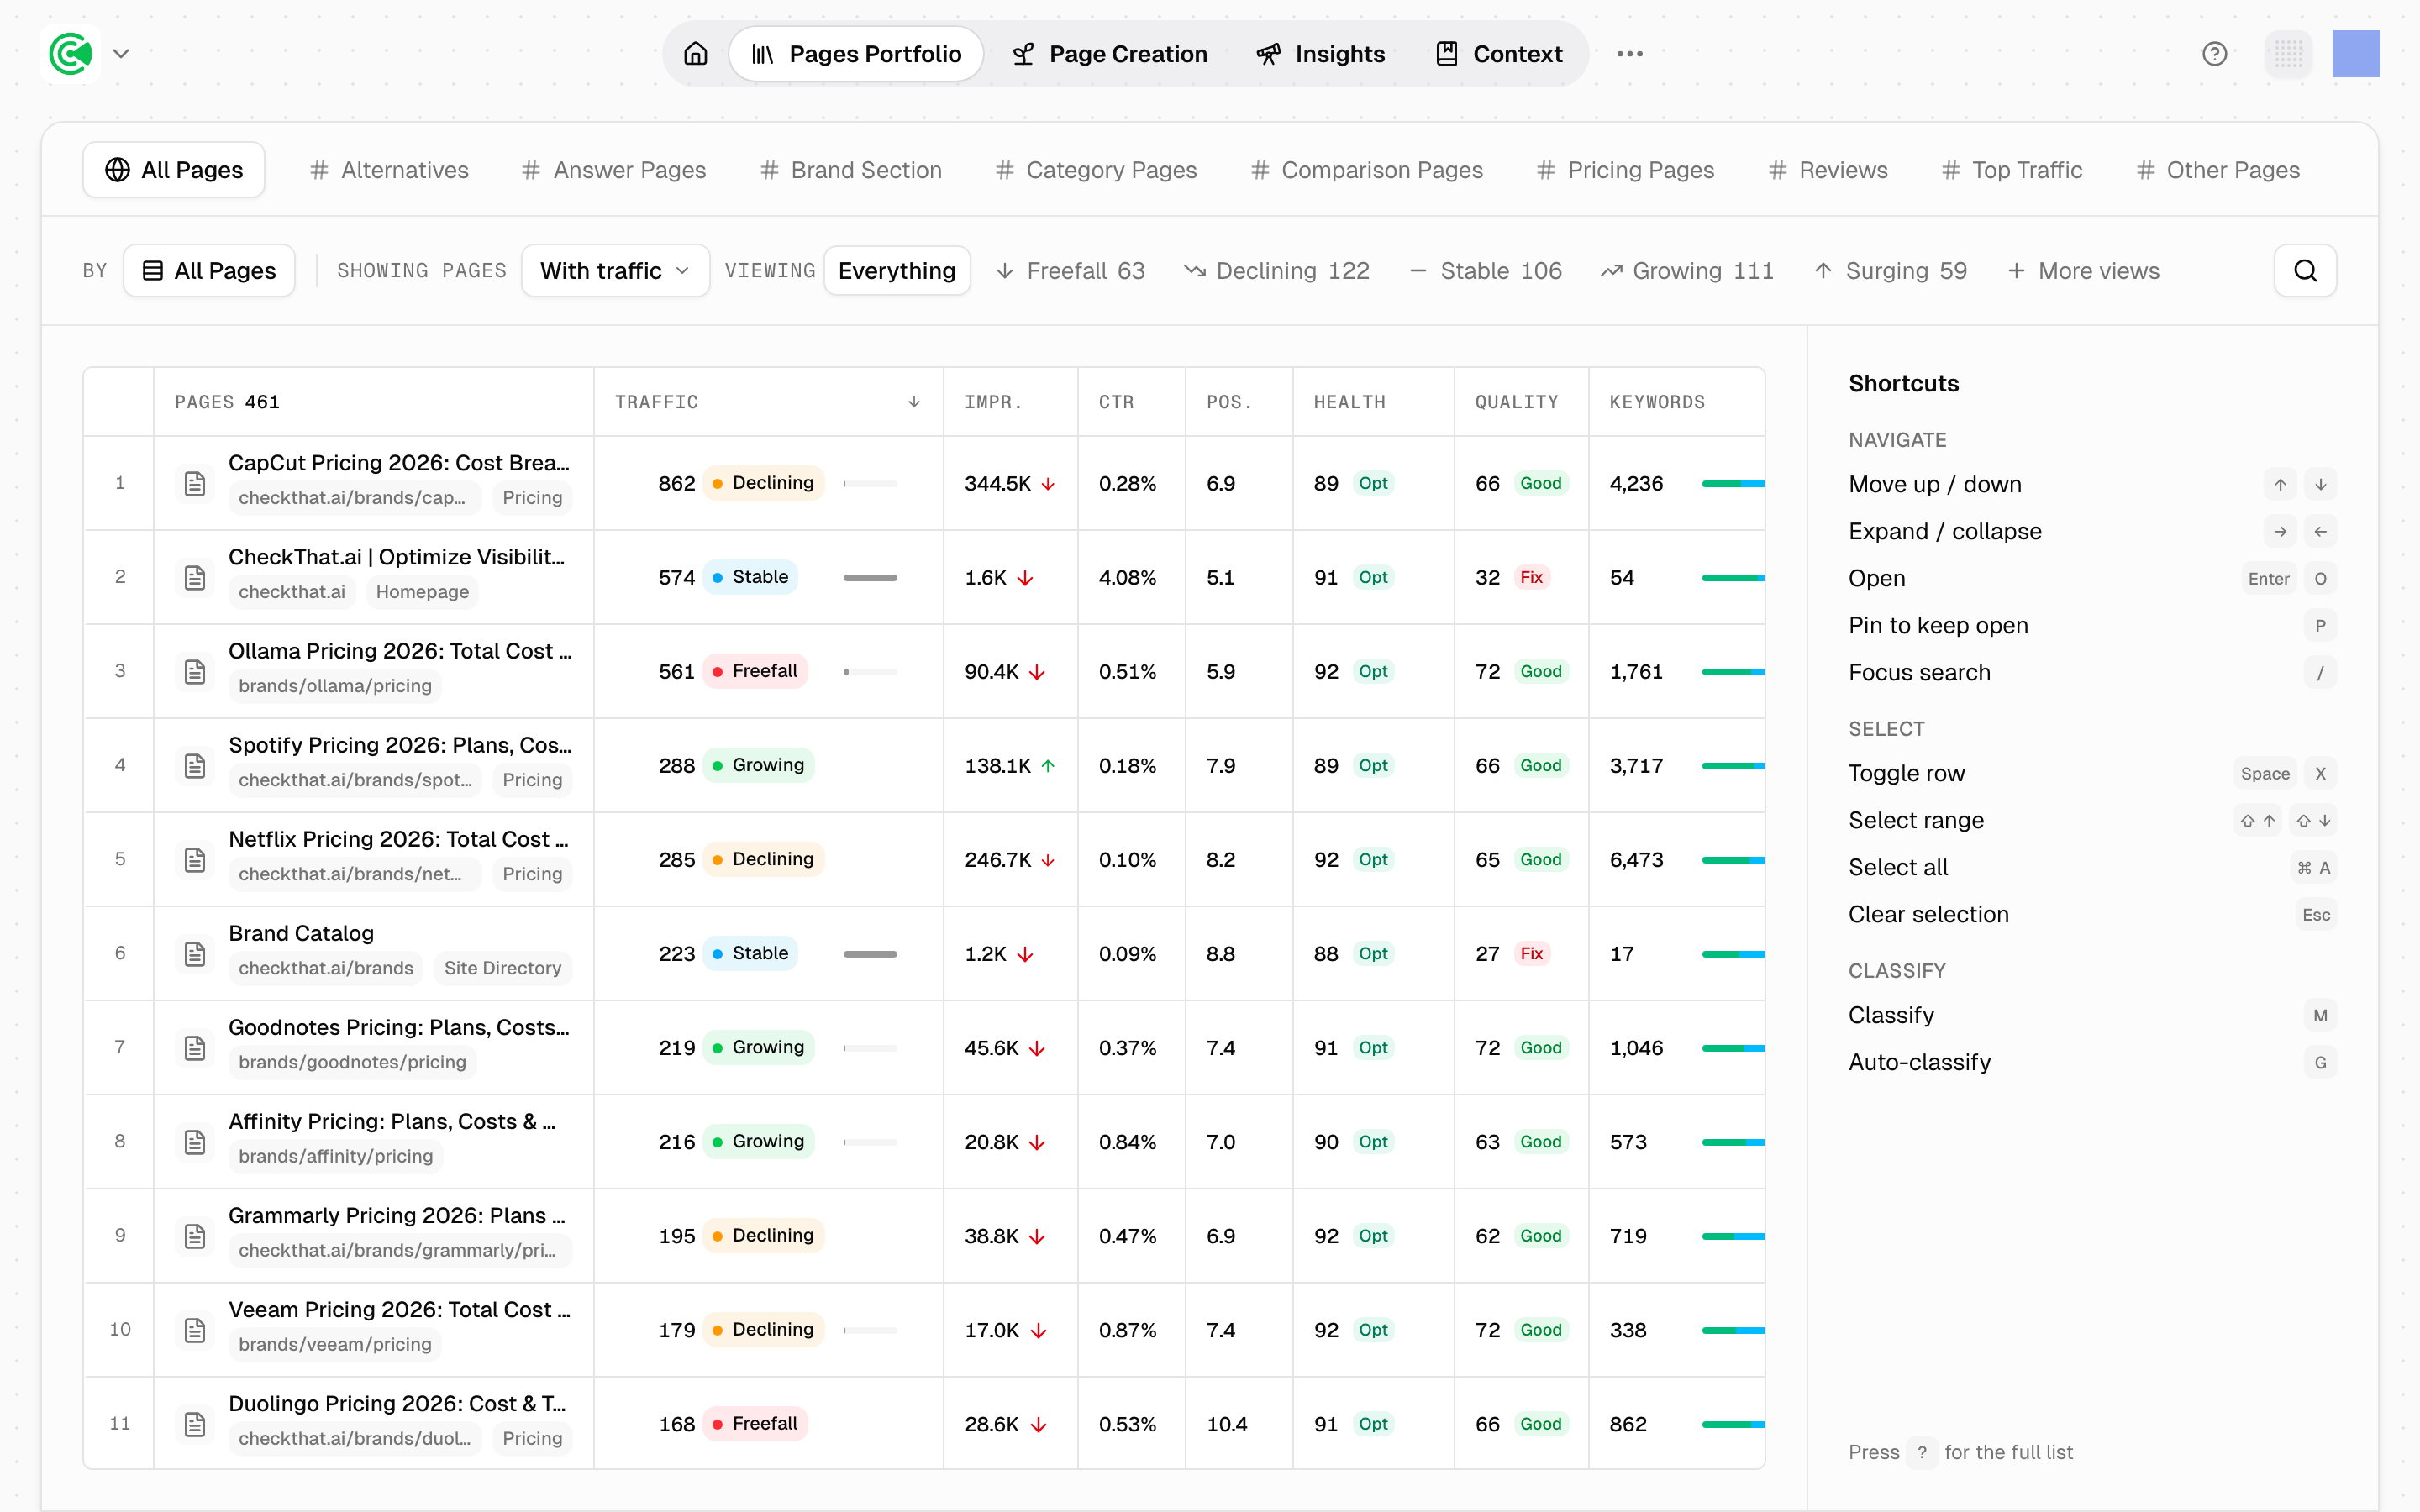Open the With traffic dropdown
This screenshot has width=2420, height=1512.
click(615, 271)
